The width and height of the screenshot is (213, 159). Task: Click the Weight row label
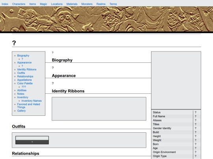[157, 140]
